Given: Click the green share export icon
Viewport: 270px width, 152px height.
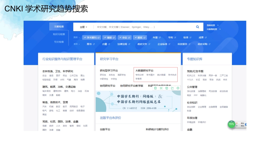Looking at the screenshot, I should point(172,88).
